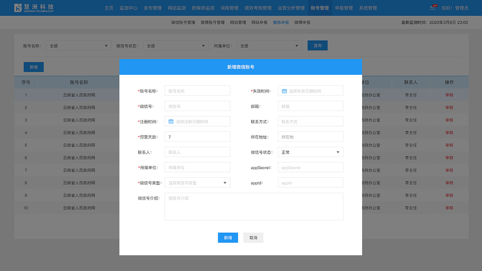Click the calendar icon in 失效时间 field
This screenshot has height=271, width=482.
tap(284, 90)
